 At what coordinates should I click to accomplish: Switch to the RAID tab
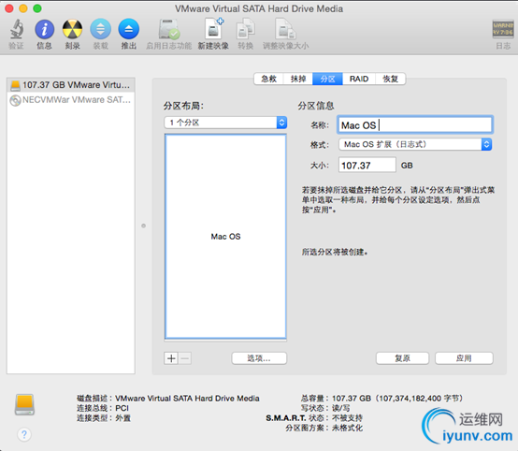[x=359, y=79]
